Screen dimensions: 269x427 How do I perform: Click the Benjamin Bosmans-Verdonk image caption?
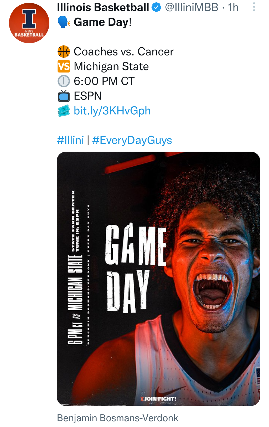pyautogui.click(x=117, y=418)
